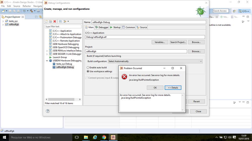Open Chrome from taskbar
252x141 pixels.
click(104, 137)
